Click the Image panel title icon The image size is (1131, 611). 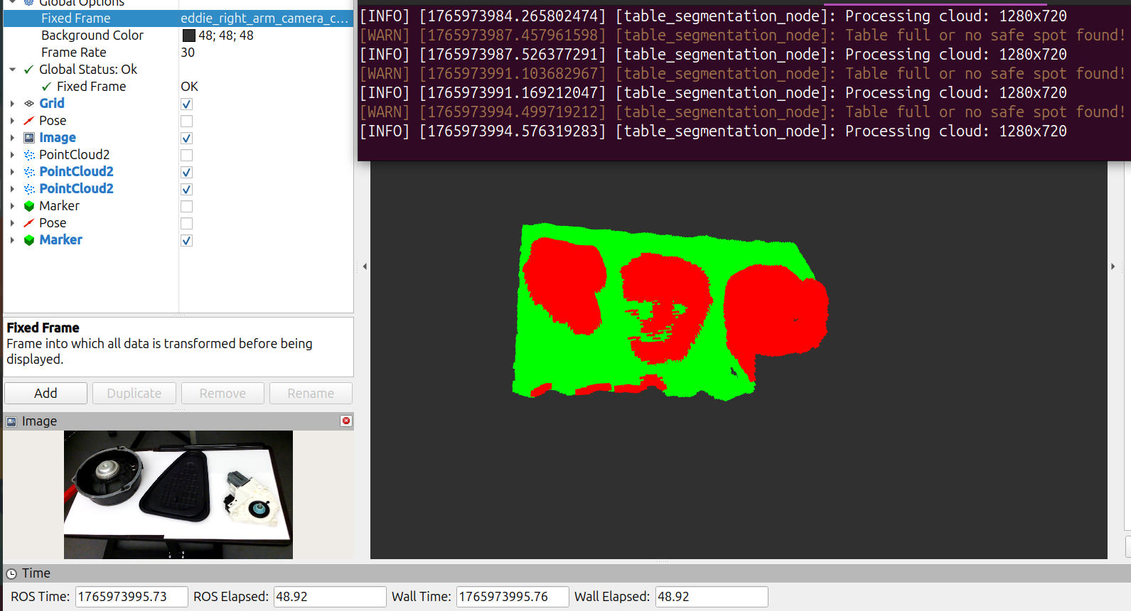coord(11,422)
